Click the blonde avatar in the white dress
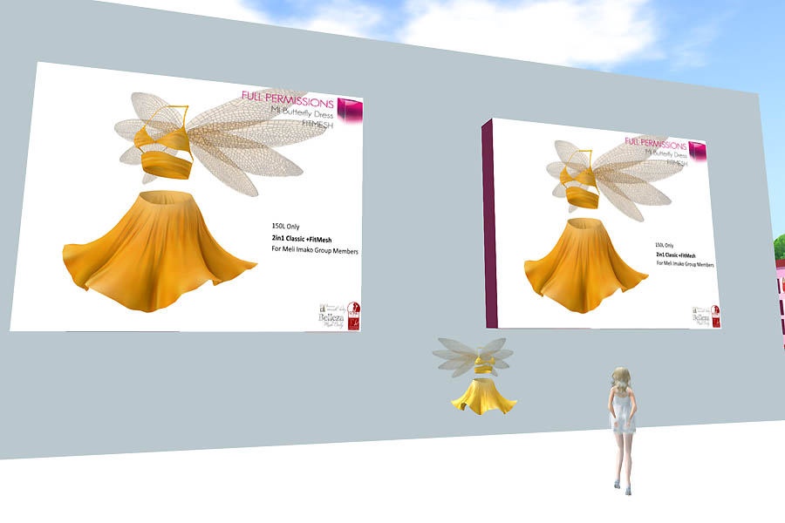The height and width of the screenshot is (523, 785). coord(622,431)
